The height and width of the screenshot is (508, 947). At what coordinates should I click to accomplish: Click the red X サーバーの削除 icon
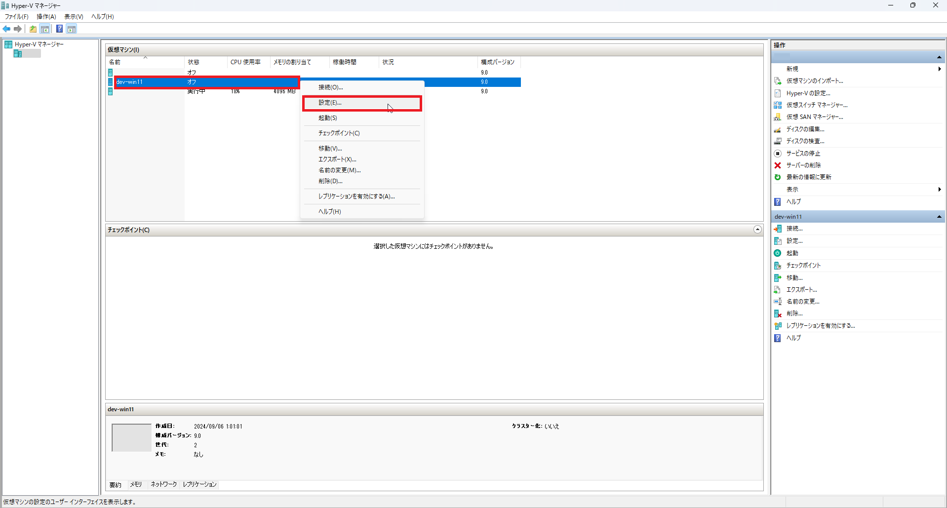coord(778,165)
